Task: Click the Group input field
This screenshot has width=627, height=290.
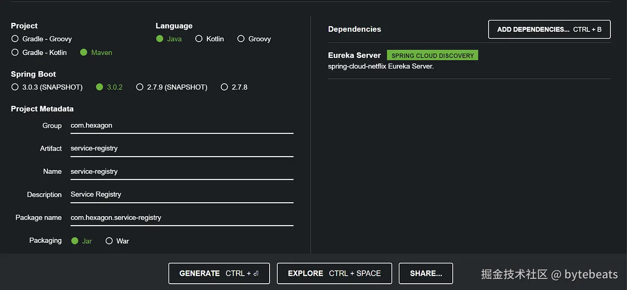Action: 181,126
